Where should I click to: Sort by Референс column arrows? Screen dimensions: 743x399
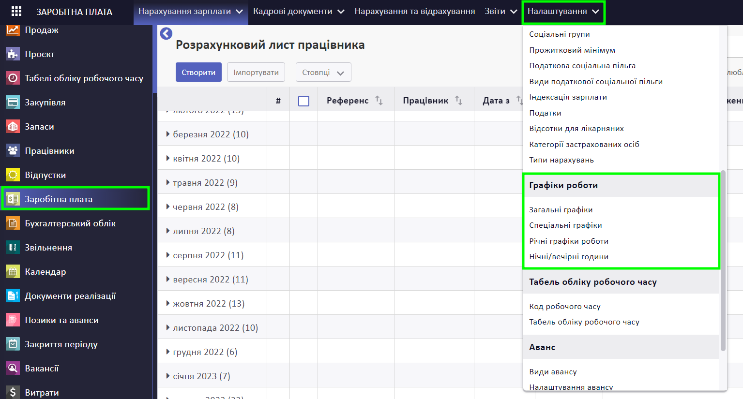coord(379,101)
